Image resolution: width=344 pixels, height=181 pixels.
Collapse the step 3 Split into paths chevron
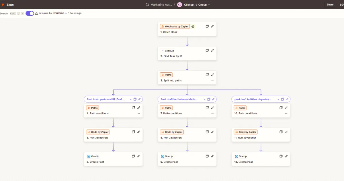coord(212,81)
